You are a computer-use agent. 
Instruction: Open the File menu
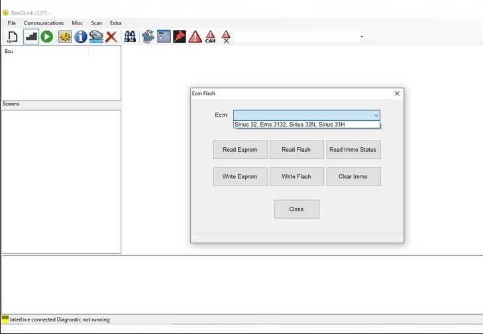[x=12, y=23]
